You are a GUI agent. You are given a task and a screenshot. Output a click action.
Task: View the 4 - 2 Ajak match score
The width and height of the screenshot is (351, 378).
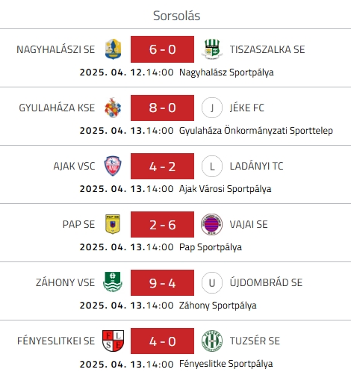click(x=162, y=166)
